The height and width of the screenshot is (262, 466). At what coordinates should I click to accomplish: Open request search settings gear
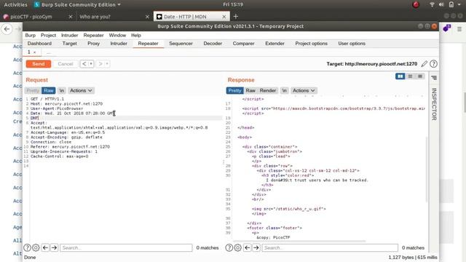(36, 247)
